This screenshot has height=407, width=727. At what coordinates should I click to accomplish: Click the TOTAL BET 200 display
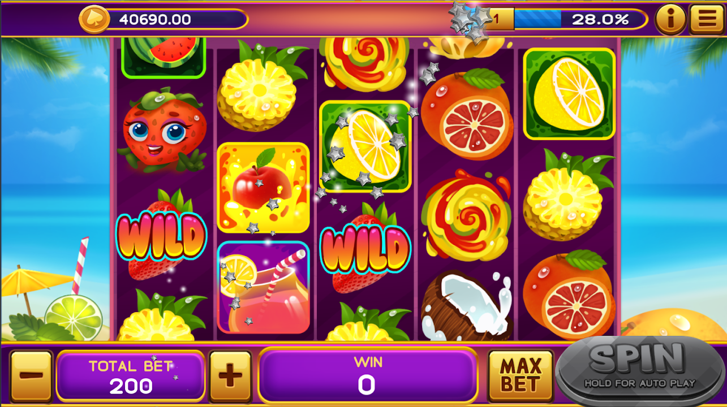[x=131, y=375]
